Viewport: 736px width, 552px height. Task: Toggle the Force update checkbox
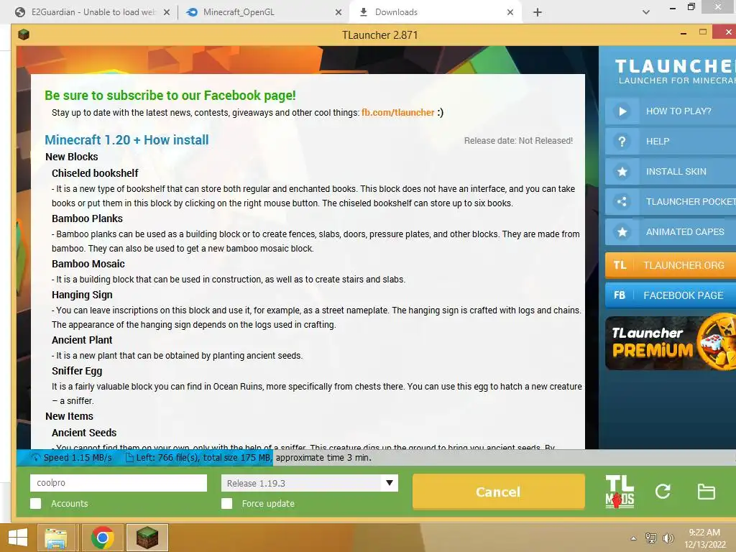[x=226, y=504]
